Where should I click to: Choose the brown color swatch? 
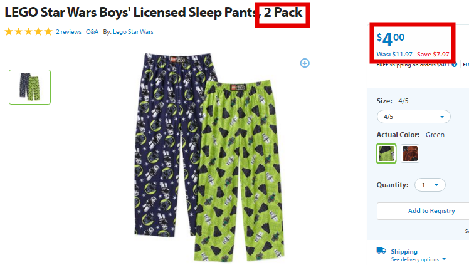click(x=410, y=153)
